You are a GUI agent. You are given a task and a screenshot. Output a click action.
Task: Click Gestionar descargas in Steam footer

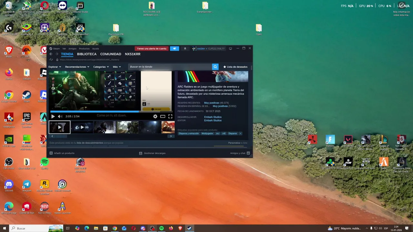click(152, 153)
